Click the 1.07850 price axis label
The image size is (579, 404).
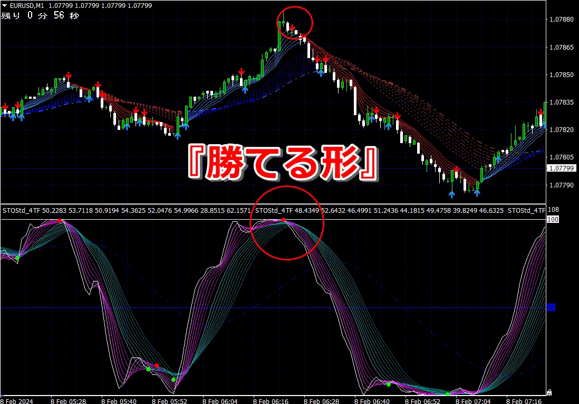click(561, 75)
